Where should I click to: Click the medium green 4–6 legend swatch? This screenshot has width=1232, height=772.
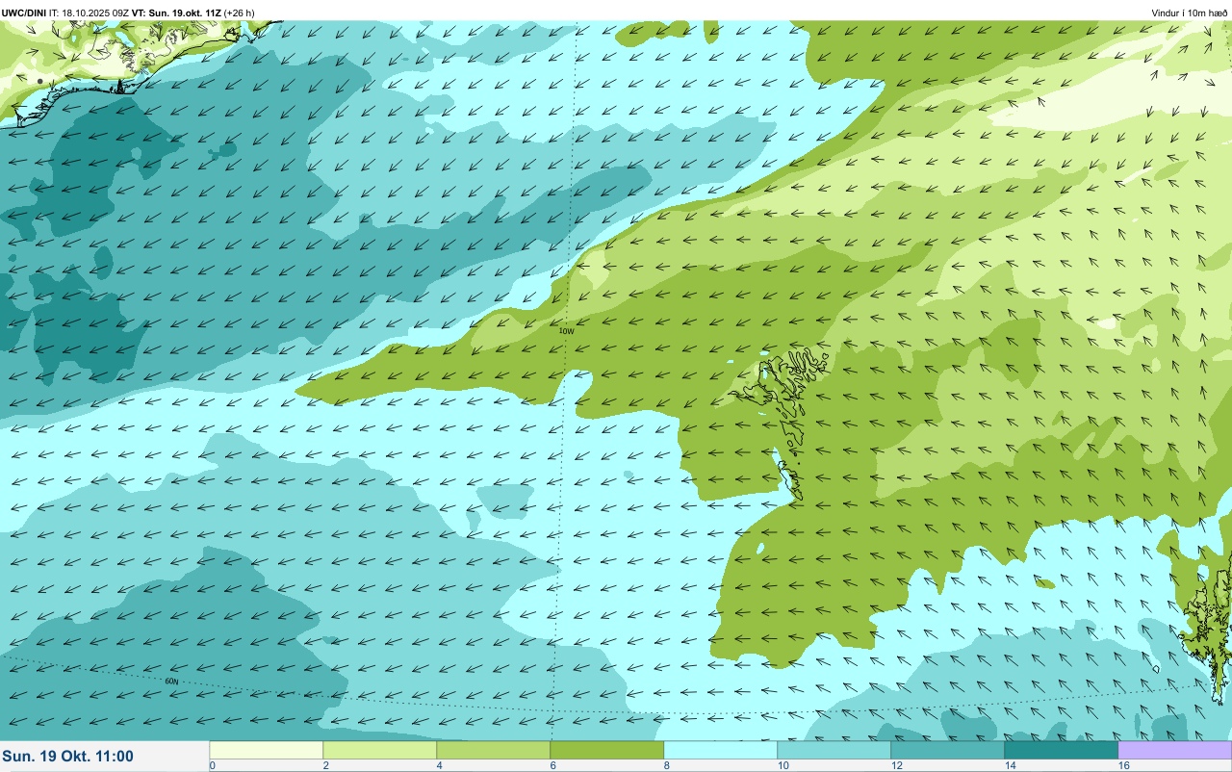(x=493, y=750)
